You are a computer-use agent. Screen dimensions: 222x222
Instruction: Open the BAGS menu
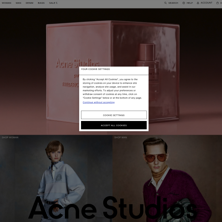[x=41, y=3]
